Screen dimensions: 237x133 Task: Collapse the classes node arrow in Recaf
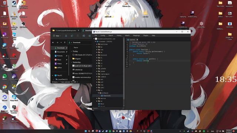pyautogui.click(x=96, y=41)
